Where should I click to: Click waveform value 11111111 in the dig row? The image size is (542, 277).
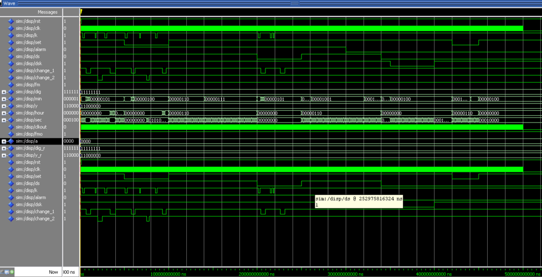(90, 92)
